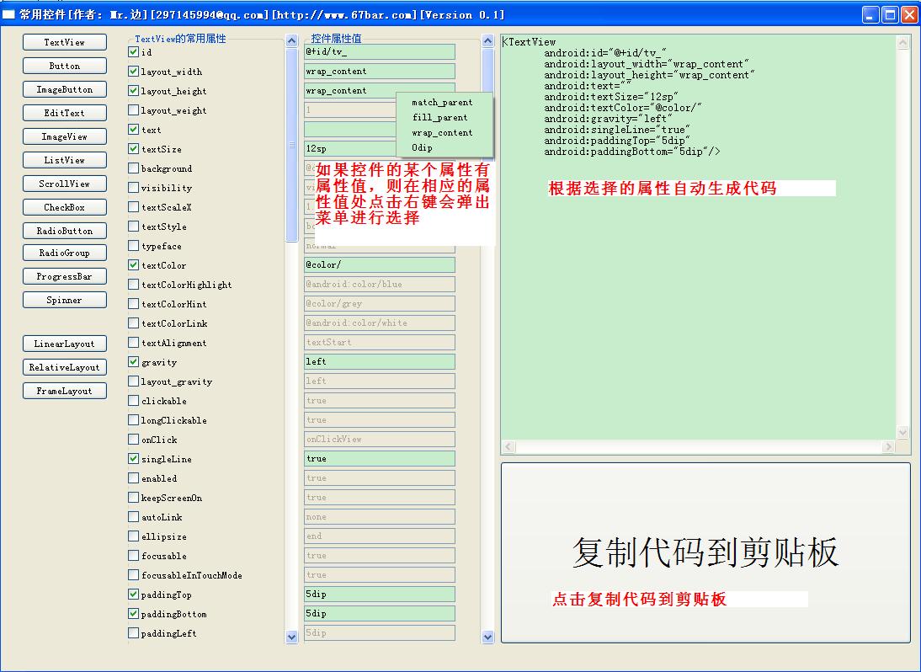Choose the ImageButton widget
The height and width of the screenshot is (672, 921).
[x=65, y=89]
